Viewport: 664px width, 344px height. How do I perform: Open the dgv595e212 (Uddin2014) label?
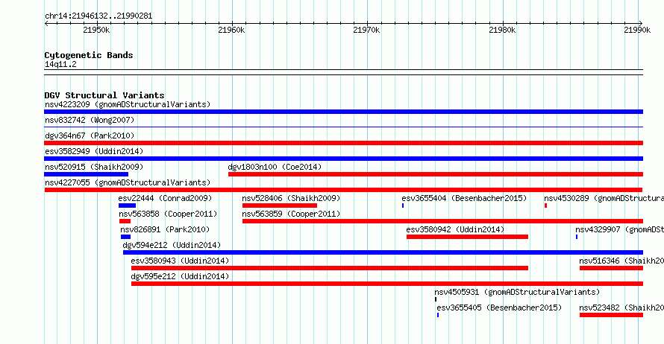point(180,276)
